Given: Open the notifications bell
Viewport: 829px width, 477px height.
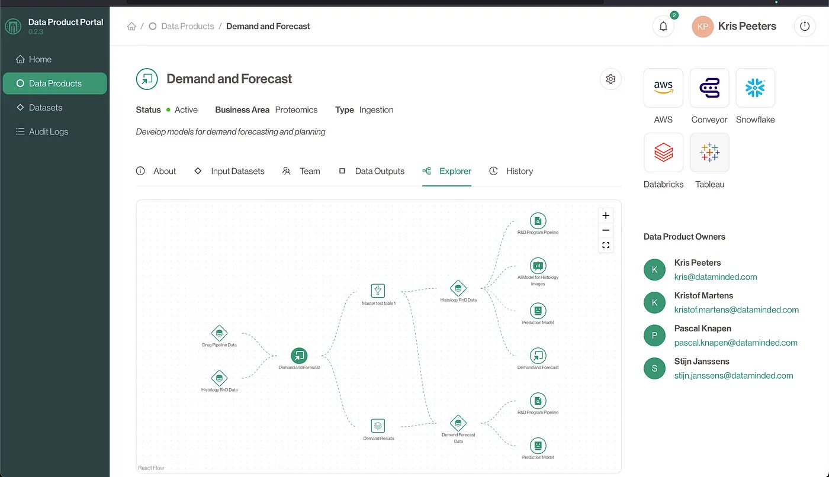Looking at the screenshot, I should [663, 27].
